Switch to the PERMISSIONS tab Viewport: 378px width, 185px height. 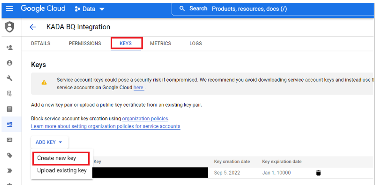coord(85,43)
